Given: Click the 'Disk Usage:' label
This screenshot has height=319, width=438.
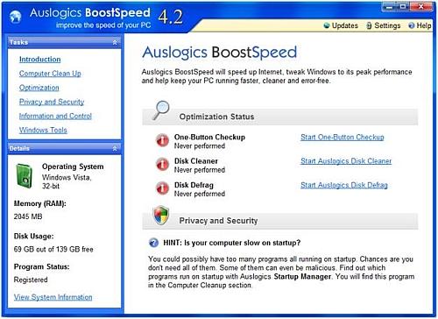Looking at the screenshot, I should (x=34, y=236).
